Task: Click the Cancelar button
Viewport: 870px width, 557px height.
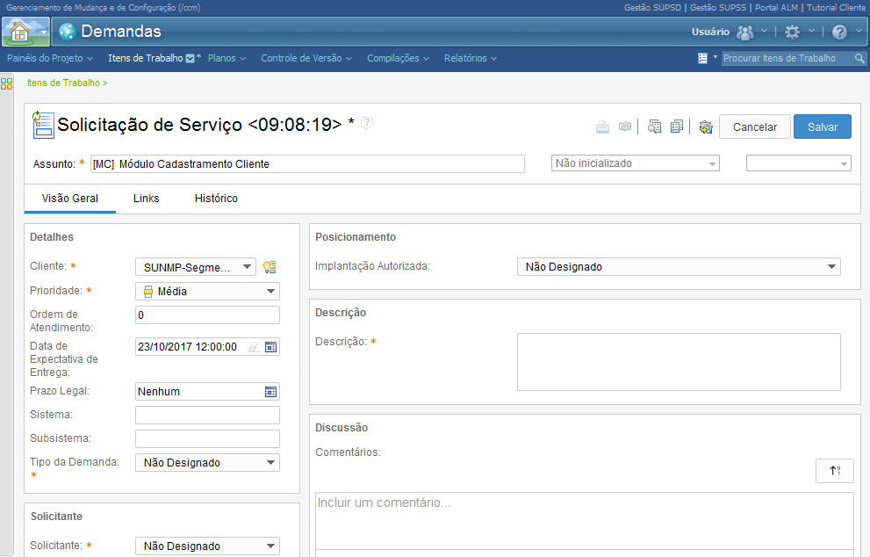Action: [x=755, y=127]
